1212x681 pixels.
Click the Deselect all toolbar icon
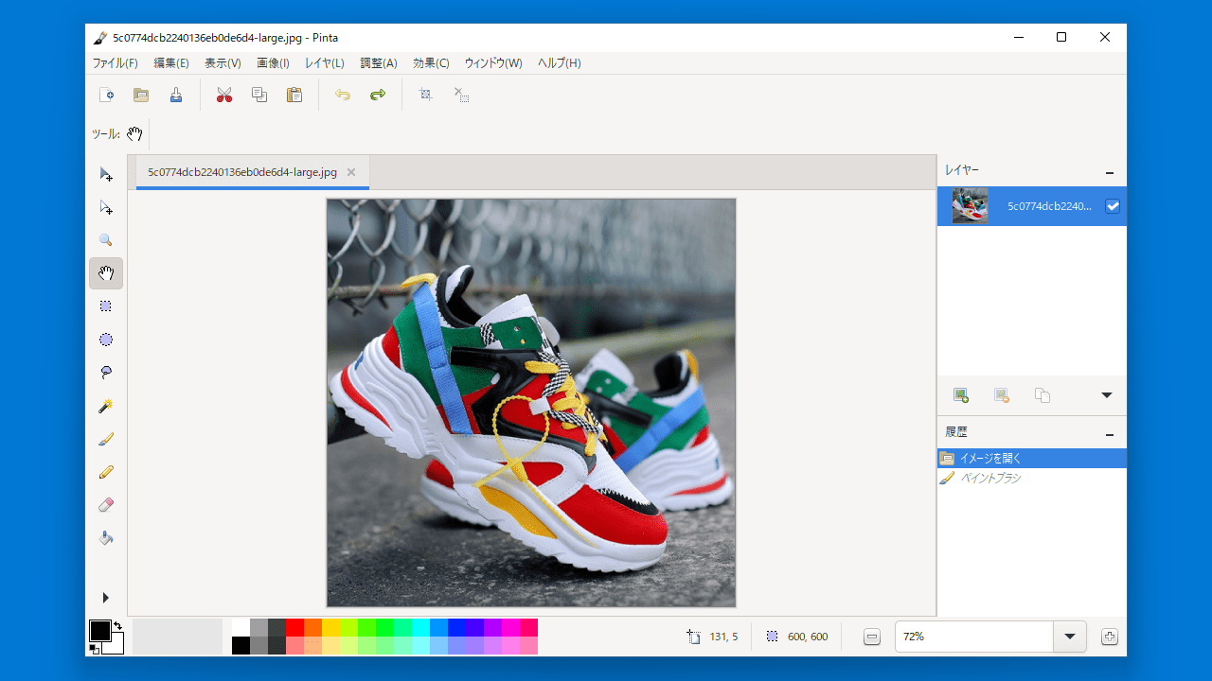[461, 95]
